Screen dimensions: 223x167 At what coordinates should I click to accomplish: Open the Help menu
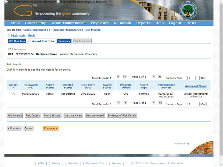(x=160, y=23)
